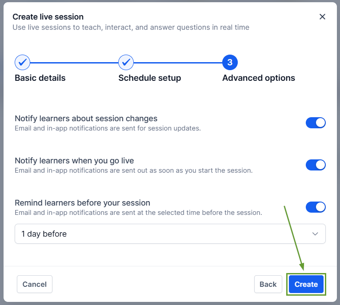340x305 pixels.
Task: Click "Remind learners before your session" label
Action: click(x=82, y=203)
